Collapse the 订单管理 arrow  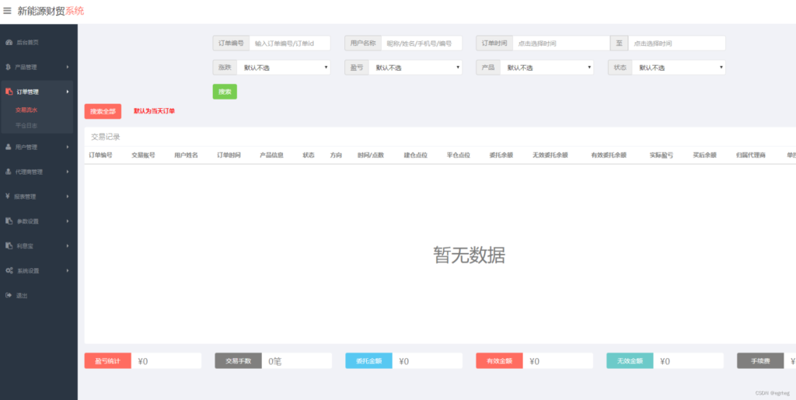(68, 92)
